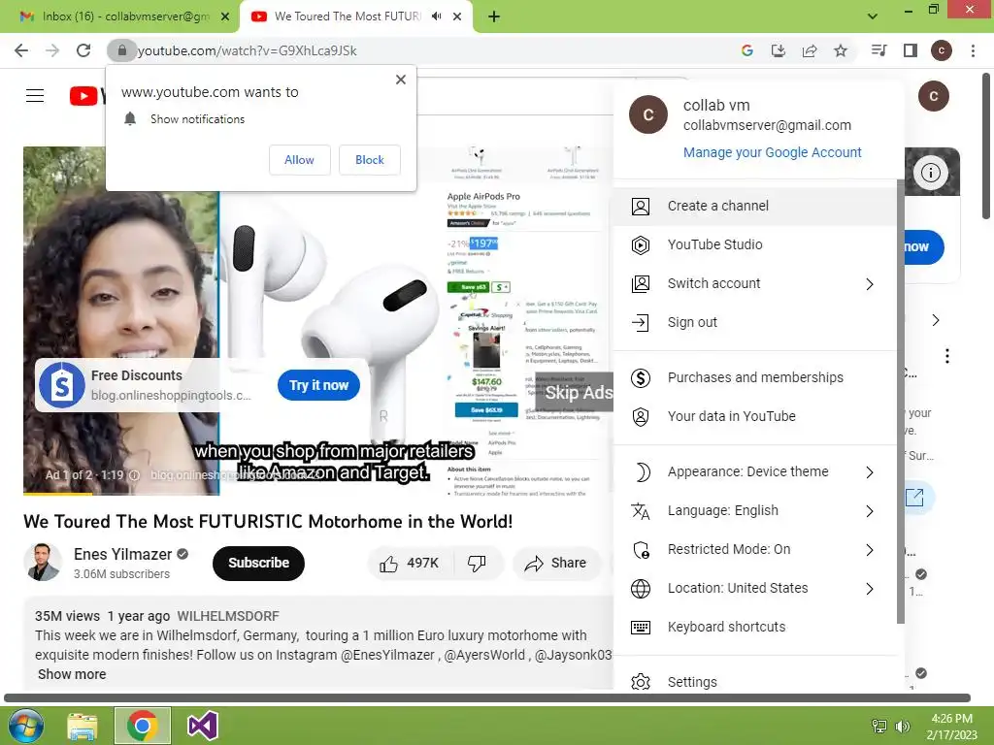Viewport: 994px width, 745px height.
Task: Open the Windows Start button
Action: 26,726
